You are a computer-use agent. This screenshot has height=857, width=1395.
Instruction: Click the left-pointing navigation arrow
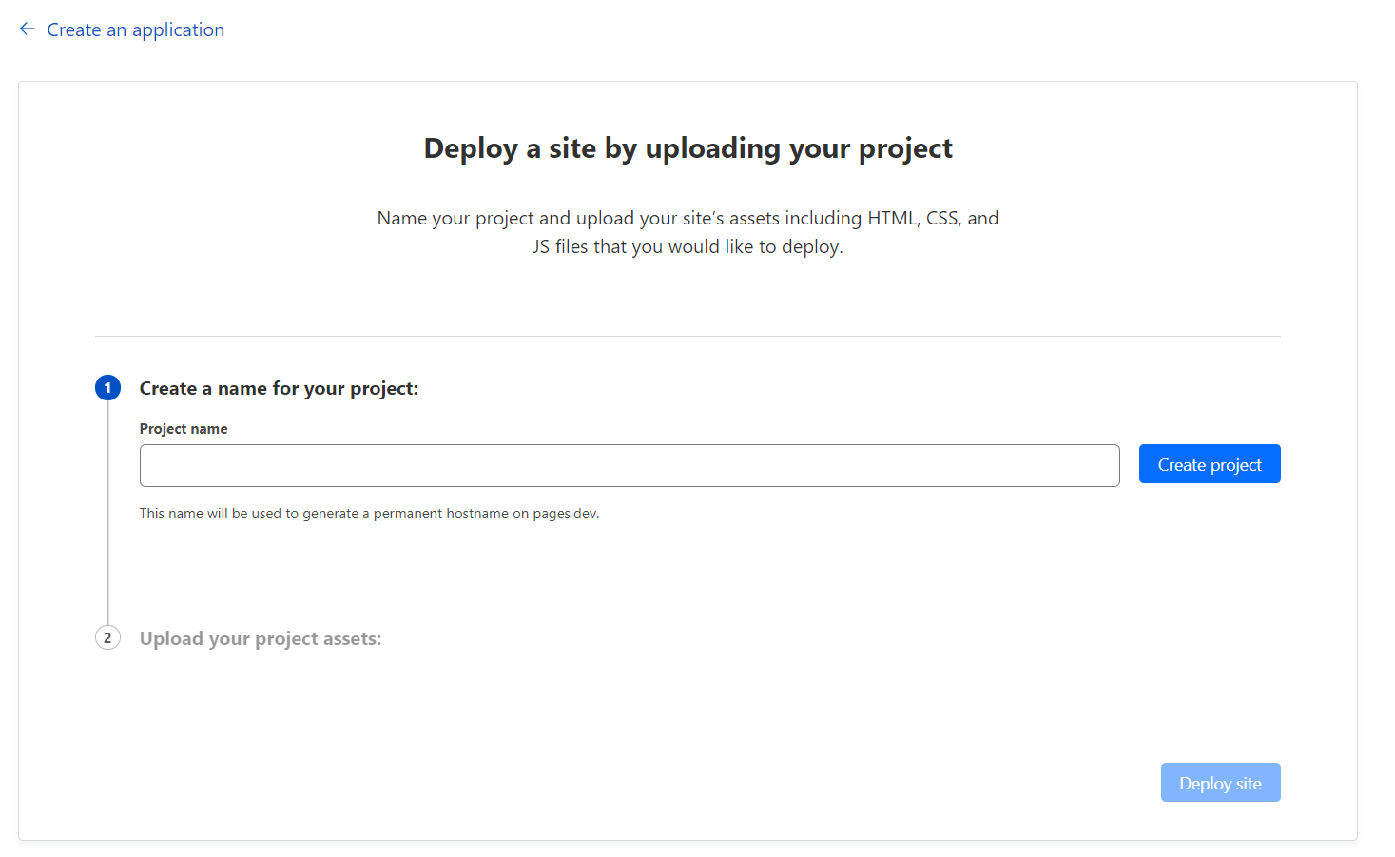pyautogui.click(x=27, y=29)
